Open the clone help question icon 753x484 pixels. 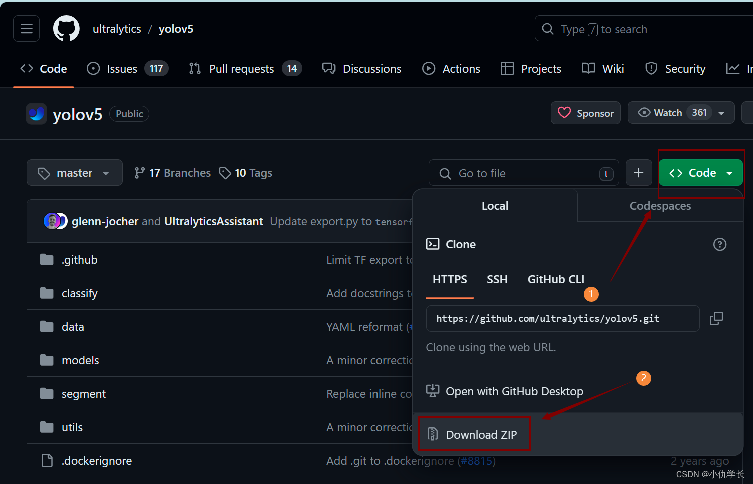(720, 244)
